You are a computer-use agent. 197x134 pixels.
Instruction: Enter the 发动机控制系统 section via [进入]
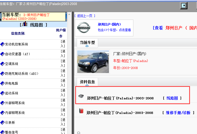tap(63, 44)
